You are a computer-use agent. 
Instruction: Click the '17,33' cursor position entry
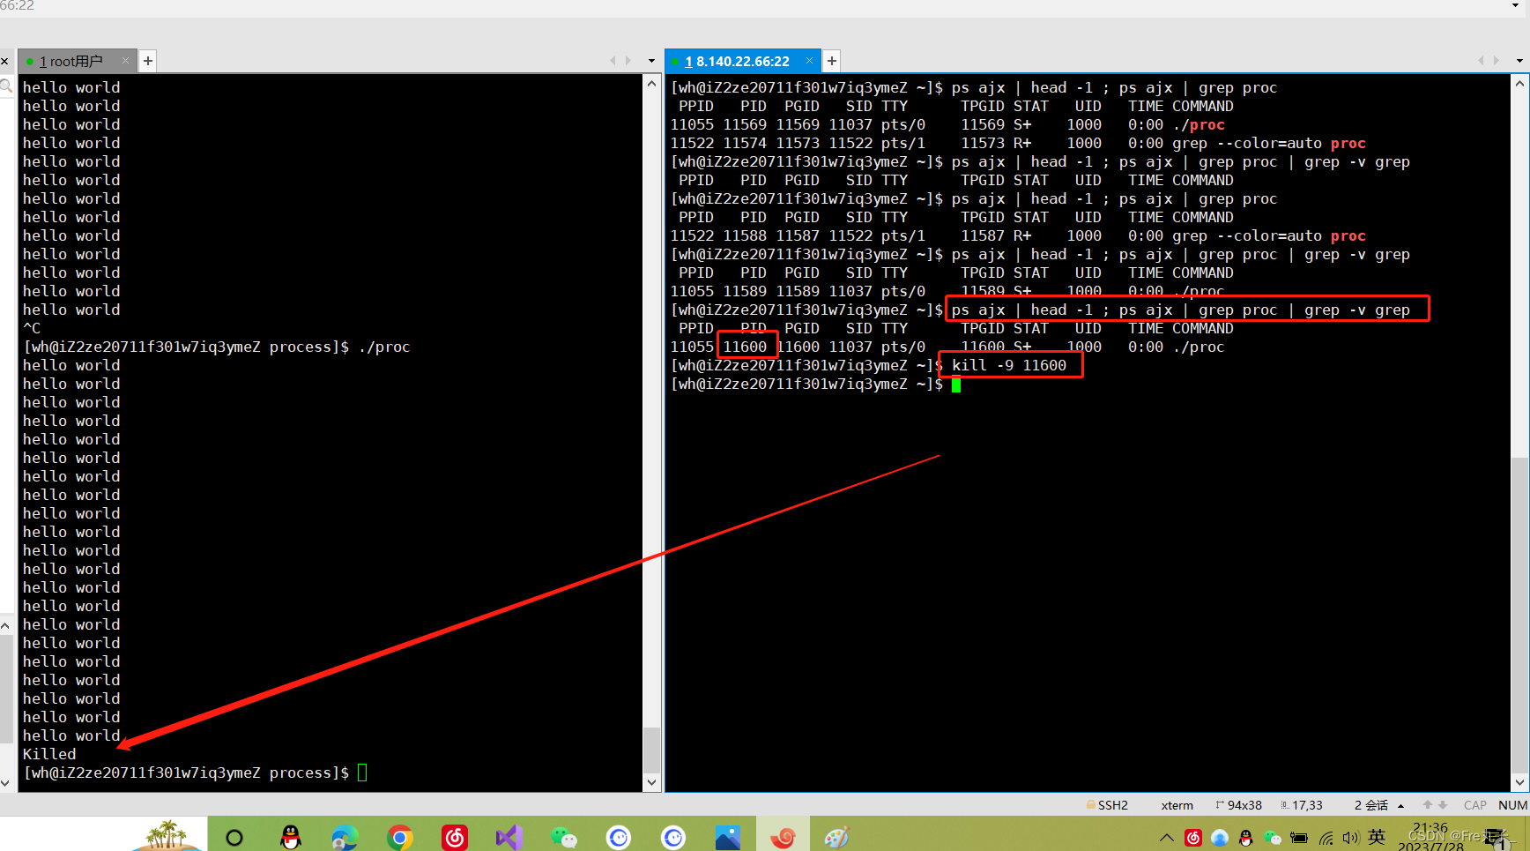1302,805
